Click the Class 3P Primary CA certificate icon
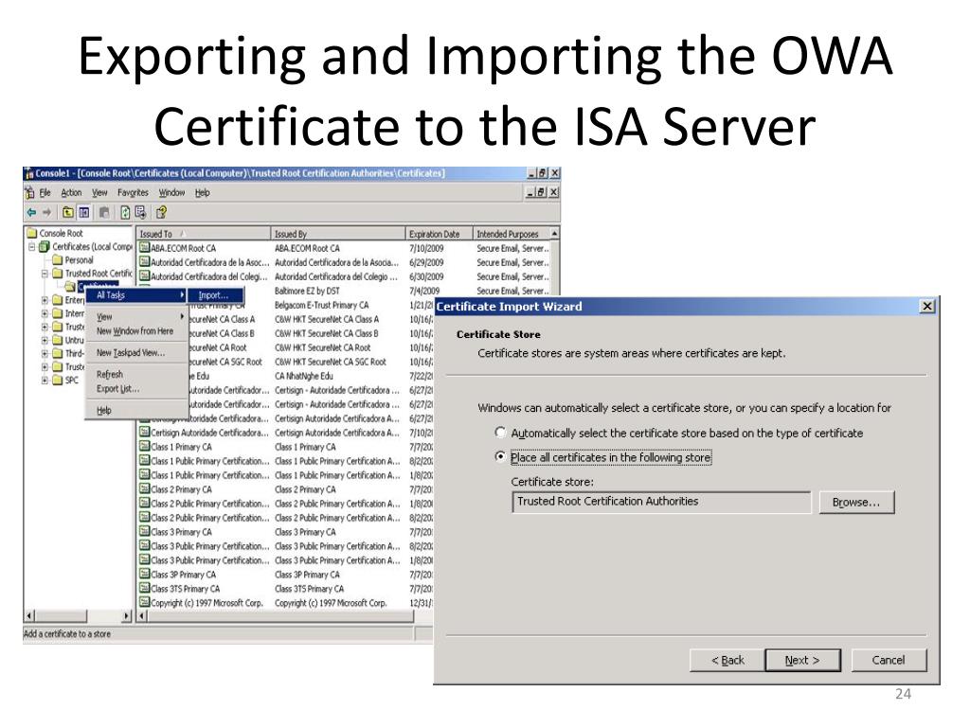 tap(144, 575)
